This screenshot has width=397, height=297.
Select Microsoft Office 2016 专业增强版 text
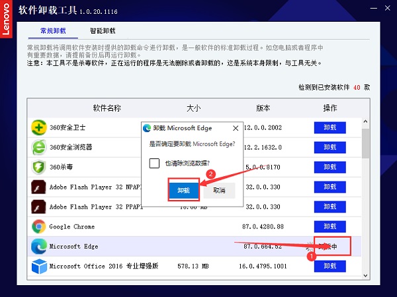point(104,266)
